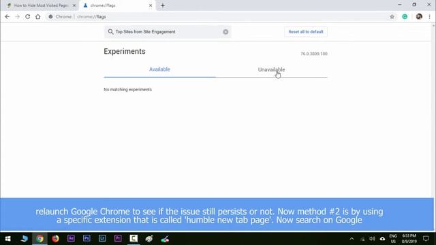This screenshot has height=245, width=436.
Task: Click the version number 76.0.3809.100
Action: click(x=314, y=54)
